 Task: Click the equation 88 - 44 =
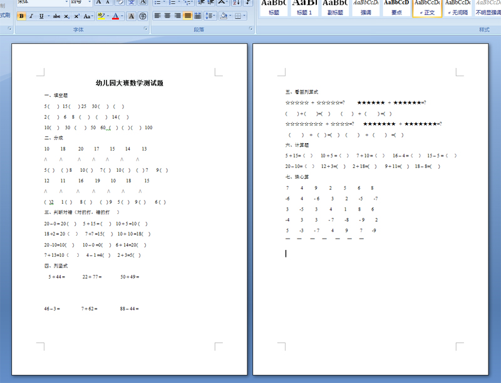click(x=130, y=309)
